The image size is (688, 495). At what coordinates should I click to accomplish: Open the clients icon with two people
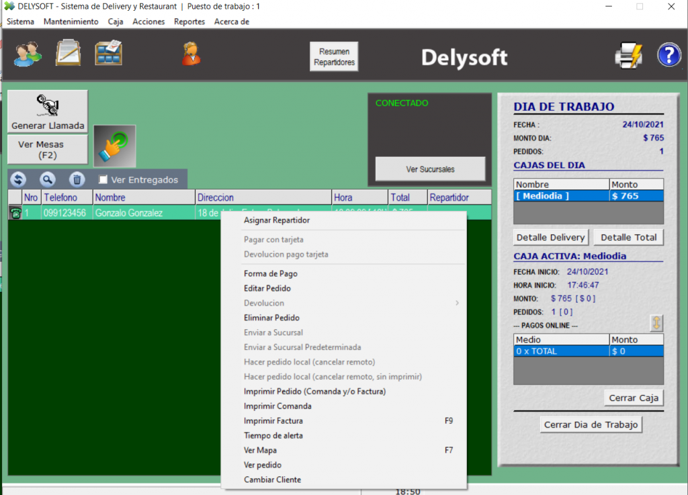28,54
